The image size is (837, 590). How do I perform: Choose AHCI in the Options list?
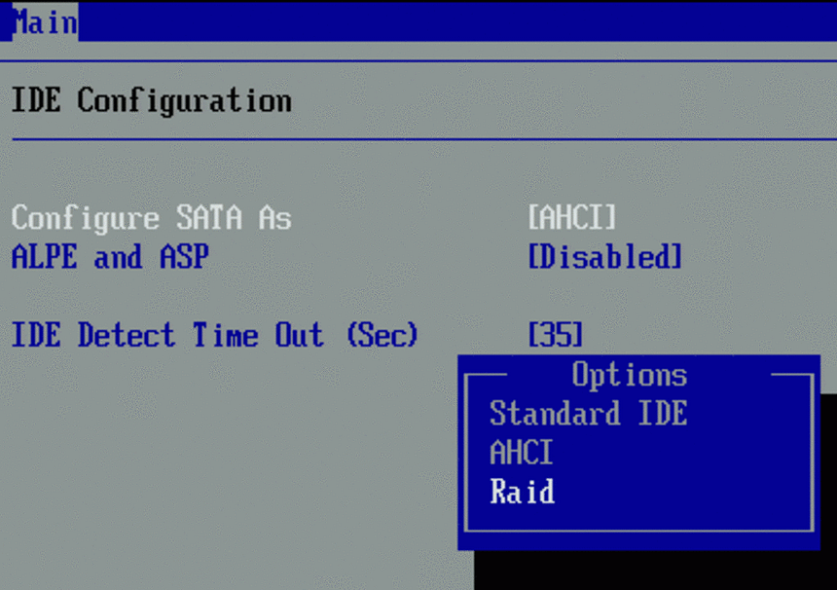[x=521, y=453]
